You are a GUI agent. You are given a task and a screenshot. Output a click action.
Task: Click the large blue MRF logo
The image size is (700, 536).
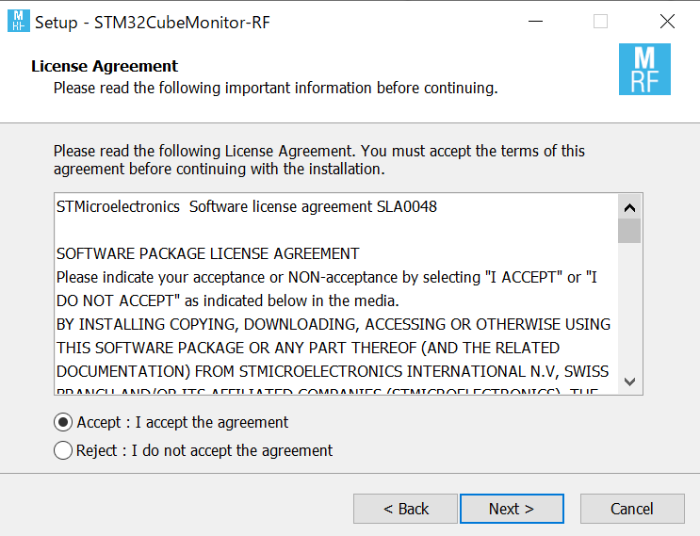pos(644,69)
